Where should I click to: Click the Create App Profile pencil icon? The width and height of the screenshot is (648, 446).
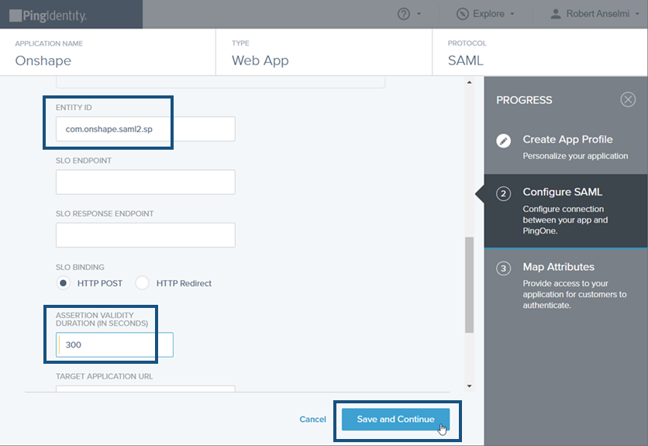[x=503, y=140]
